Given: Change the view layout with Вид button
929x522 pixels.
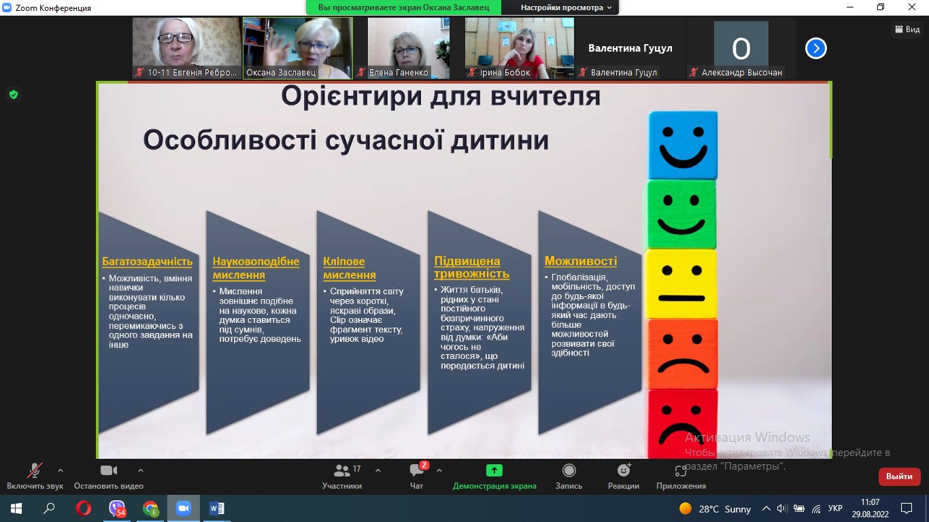Looking at the screenshot, I should pos(907,29).
